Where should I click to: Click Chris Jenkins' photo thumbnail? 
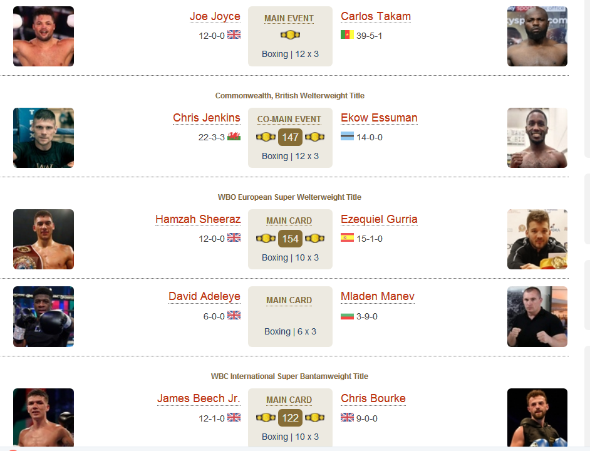coord(44,138)
